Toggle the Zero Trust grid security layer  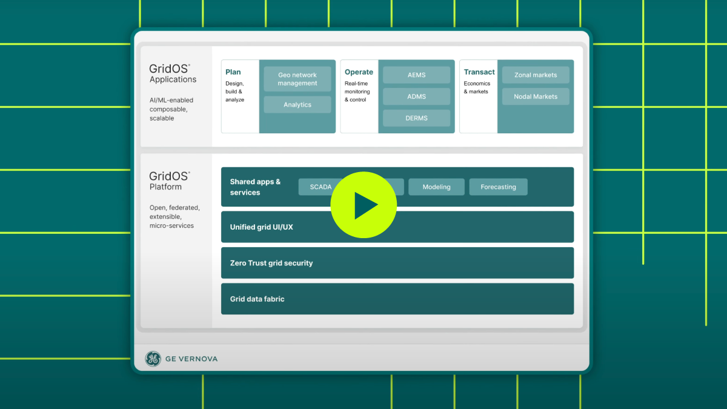pyautogui.click(x=397, y=262)
